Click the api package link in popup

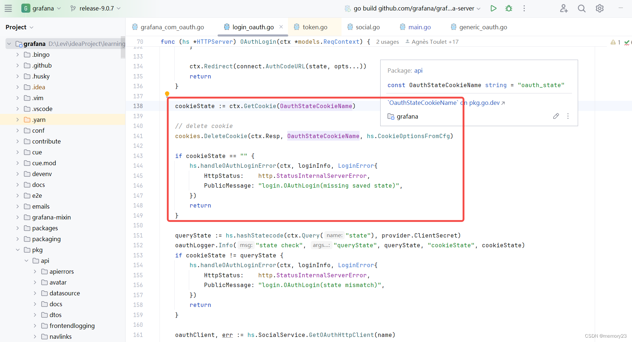(x=418, y=70)
